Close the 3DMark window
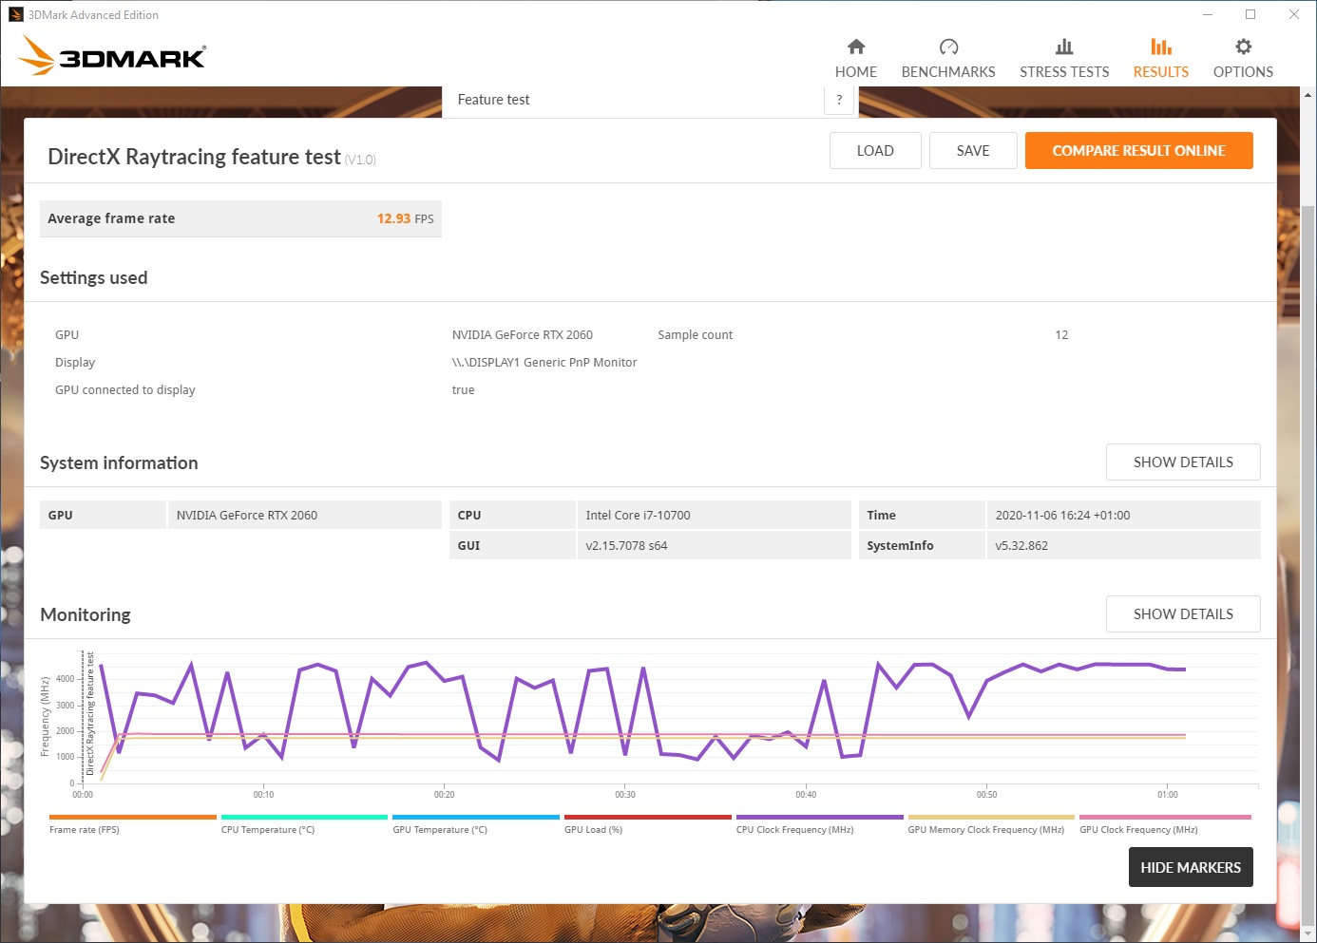Image resolution: width=1317 pixels, height=943 pixels. (x=1294, y=14)
